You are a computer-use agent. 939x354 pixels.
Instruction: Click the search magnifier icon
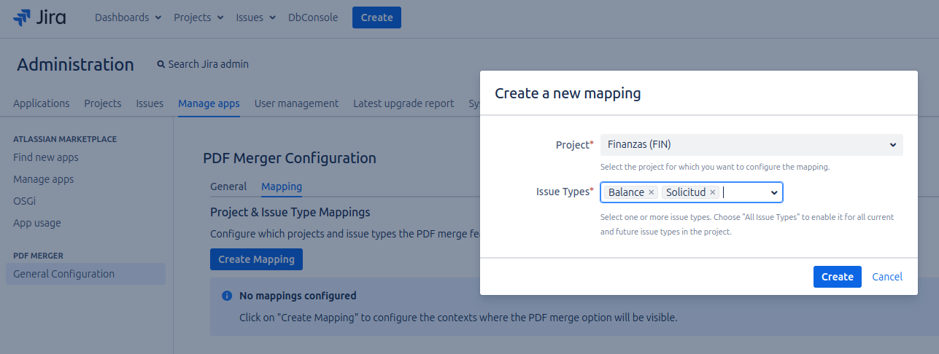tap(161, 65)
